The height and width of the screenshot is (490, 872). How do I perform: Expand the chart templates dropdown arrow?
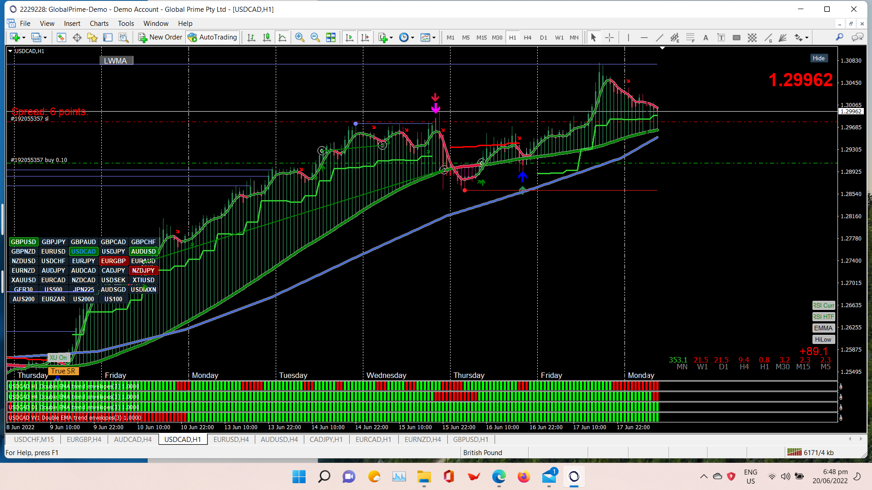434,38
